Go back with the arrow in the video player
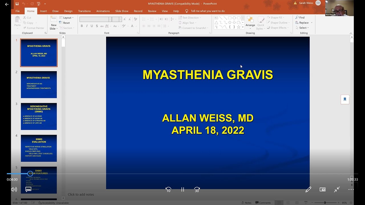Image resolution: width=365 pixels, height=205 pixels. tap(7, 4)
